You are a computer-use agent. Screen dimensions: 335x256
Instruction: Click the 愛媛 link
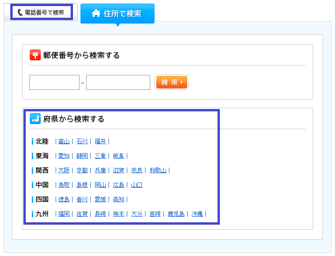click(101, 199)
